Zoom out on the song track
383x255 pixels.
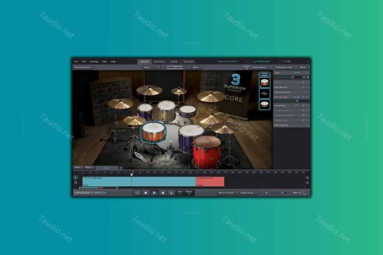pyautogui.click(x=307, y=182)
